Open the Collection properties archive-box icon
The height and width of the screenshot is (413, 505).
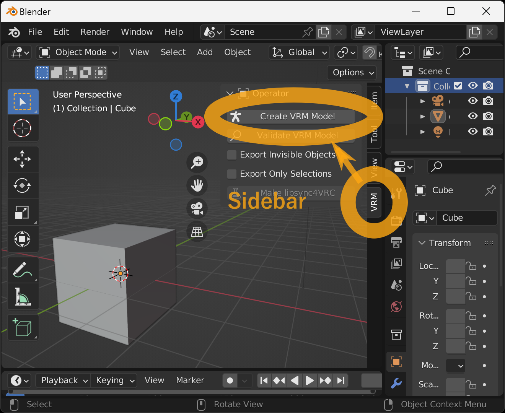point(396,335)
